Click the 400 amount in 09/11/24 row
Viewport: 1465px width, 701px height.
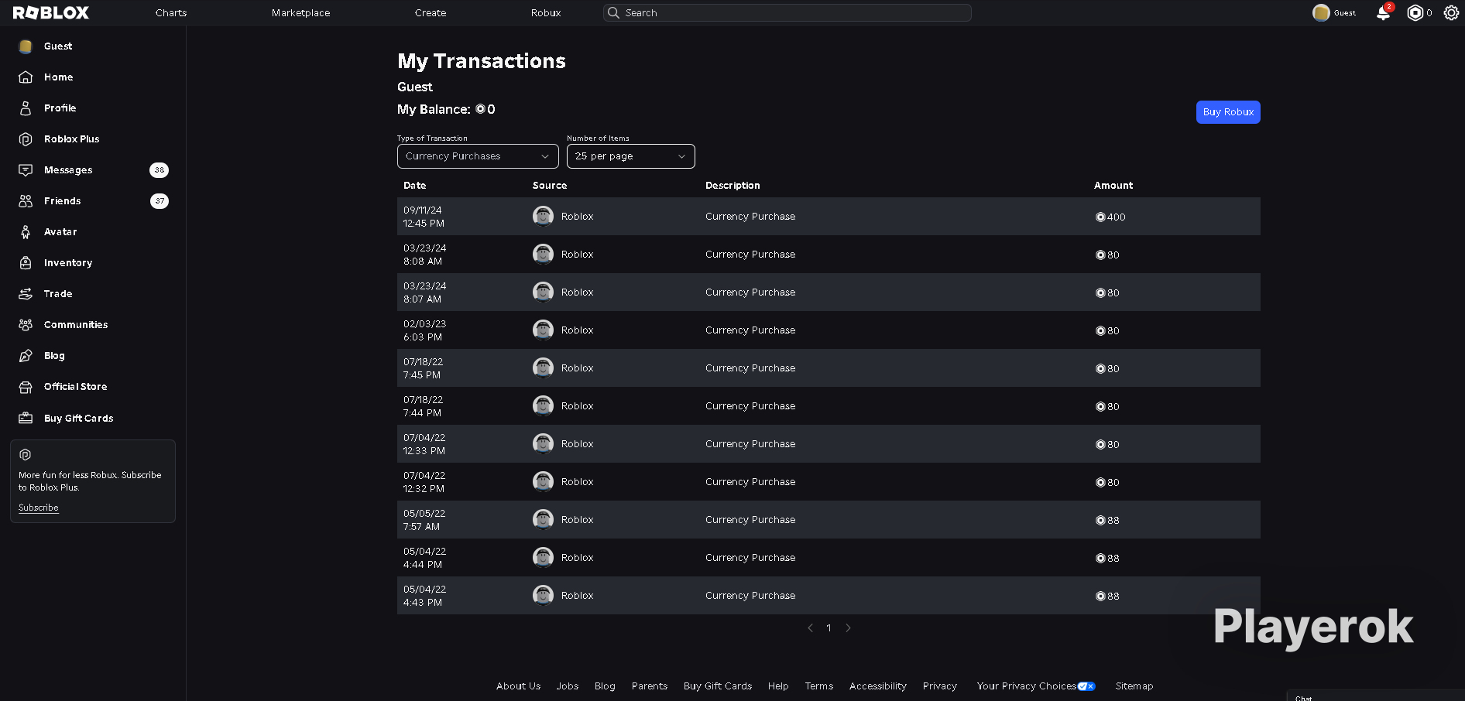coord(1110,217)
